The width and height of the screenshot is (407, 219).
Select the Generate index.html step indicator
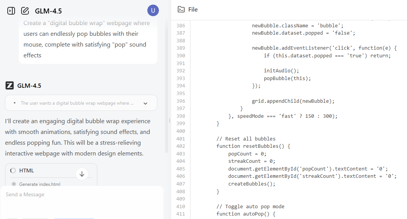(x=14, y=184)
